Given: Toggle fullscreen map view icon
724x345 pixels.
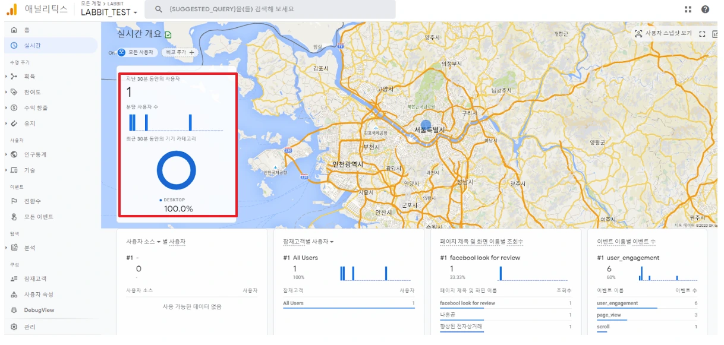Looking at the screenshot, I should click(702, 34).
